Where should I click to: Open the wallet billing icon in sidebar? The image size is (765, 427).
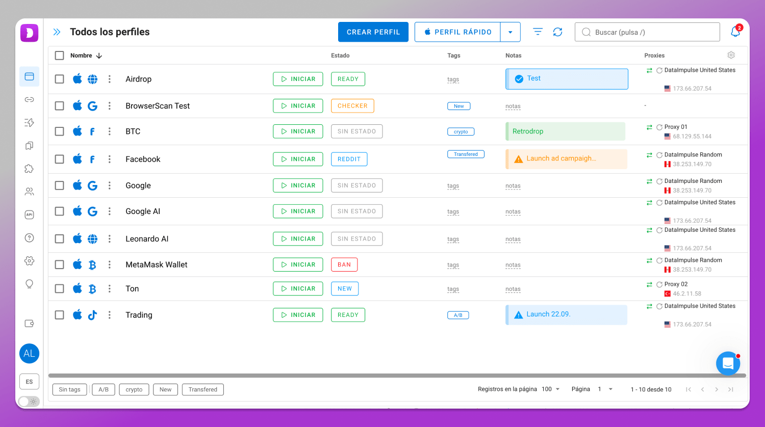(x=29, y=323)
